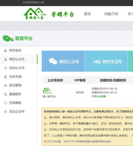Click the plus icon beside 添加公众号
Image resolution: width=133 pixels, height=146 pixels.
5,68
